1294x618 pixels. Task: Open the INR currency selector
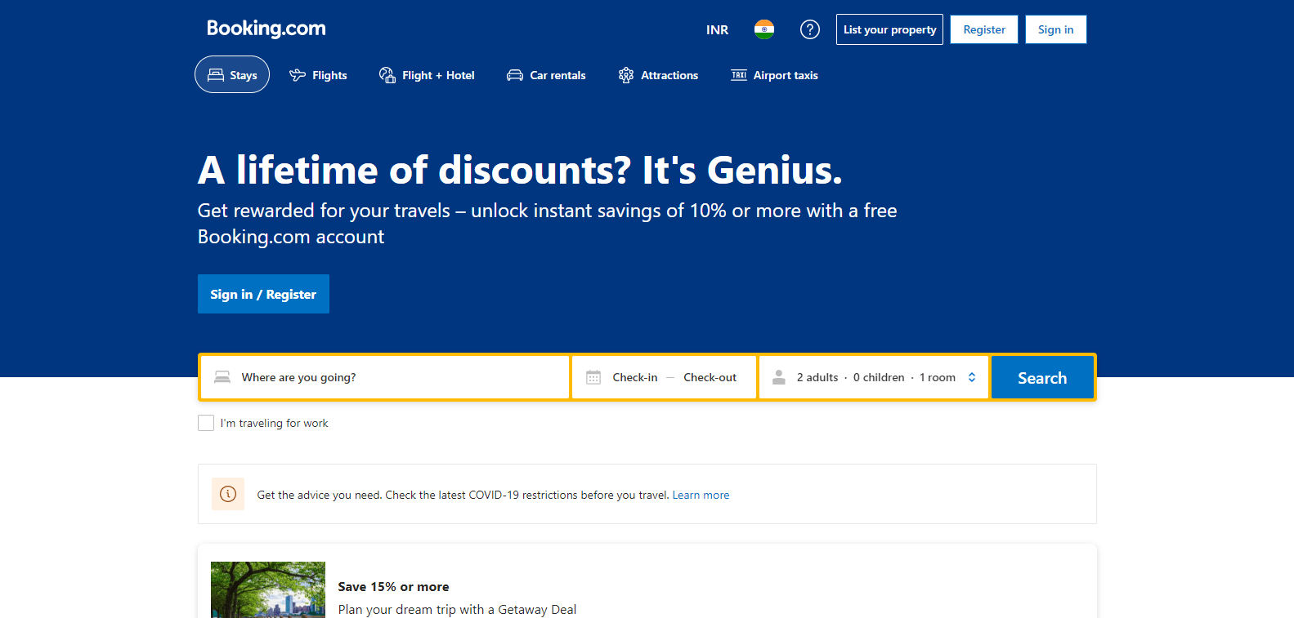tap(717, 29)
